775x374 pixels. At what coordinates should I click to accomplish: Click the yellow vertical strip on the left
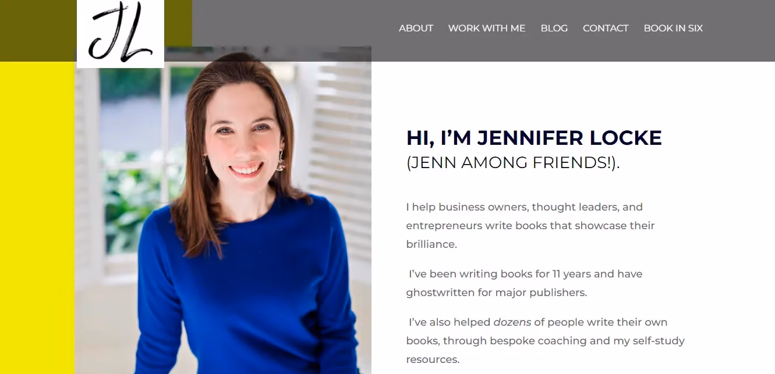(37, 218)
